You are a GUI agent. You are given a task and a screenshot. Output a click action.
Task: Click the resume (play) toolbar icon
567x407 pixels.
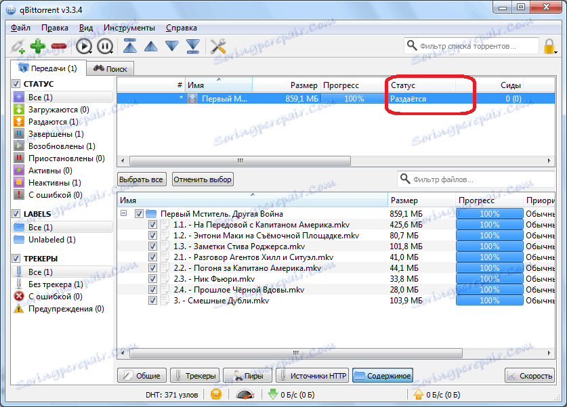[x=84, y=46]
